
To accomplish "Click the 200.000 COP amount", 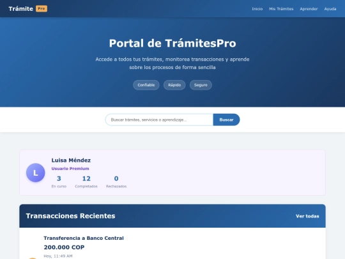I will (x=64, y=247).
